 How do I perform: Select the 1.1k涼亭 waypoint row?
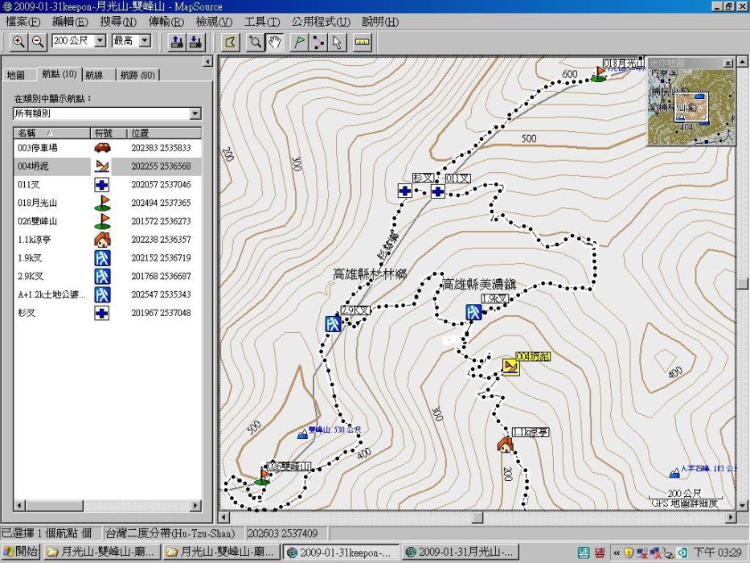coord(108,240)
